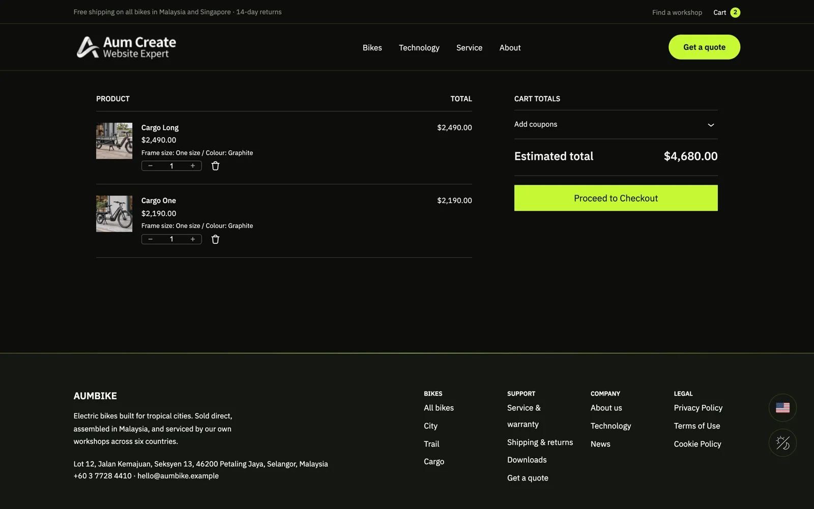Click the AUMBIKE footer heading
Image resolution: width=814 pixels, height=509 pixels.
[x=95, y=396]
